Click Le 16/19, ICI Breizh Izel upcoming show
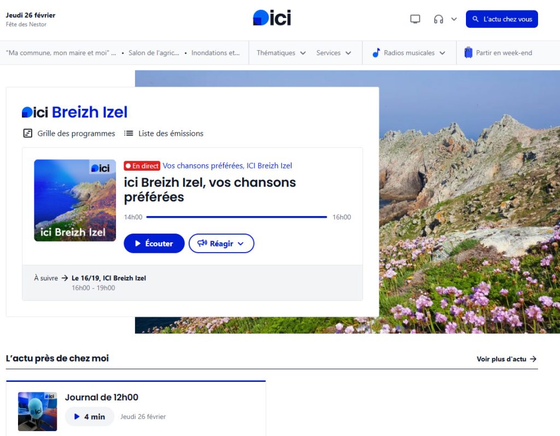This screenshot has height=436, width=560. [x=109, y=278]
